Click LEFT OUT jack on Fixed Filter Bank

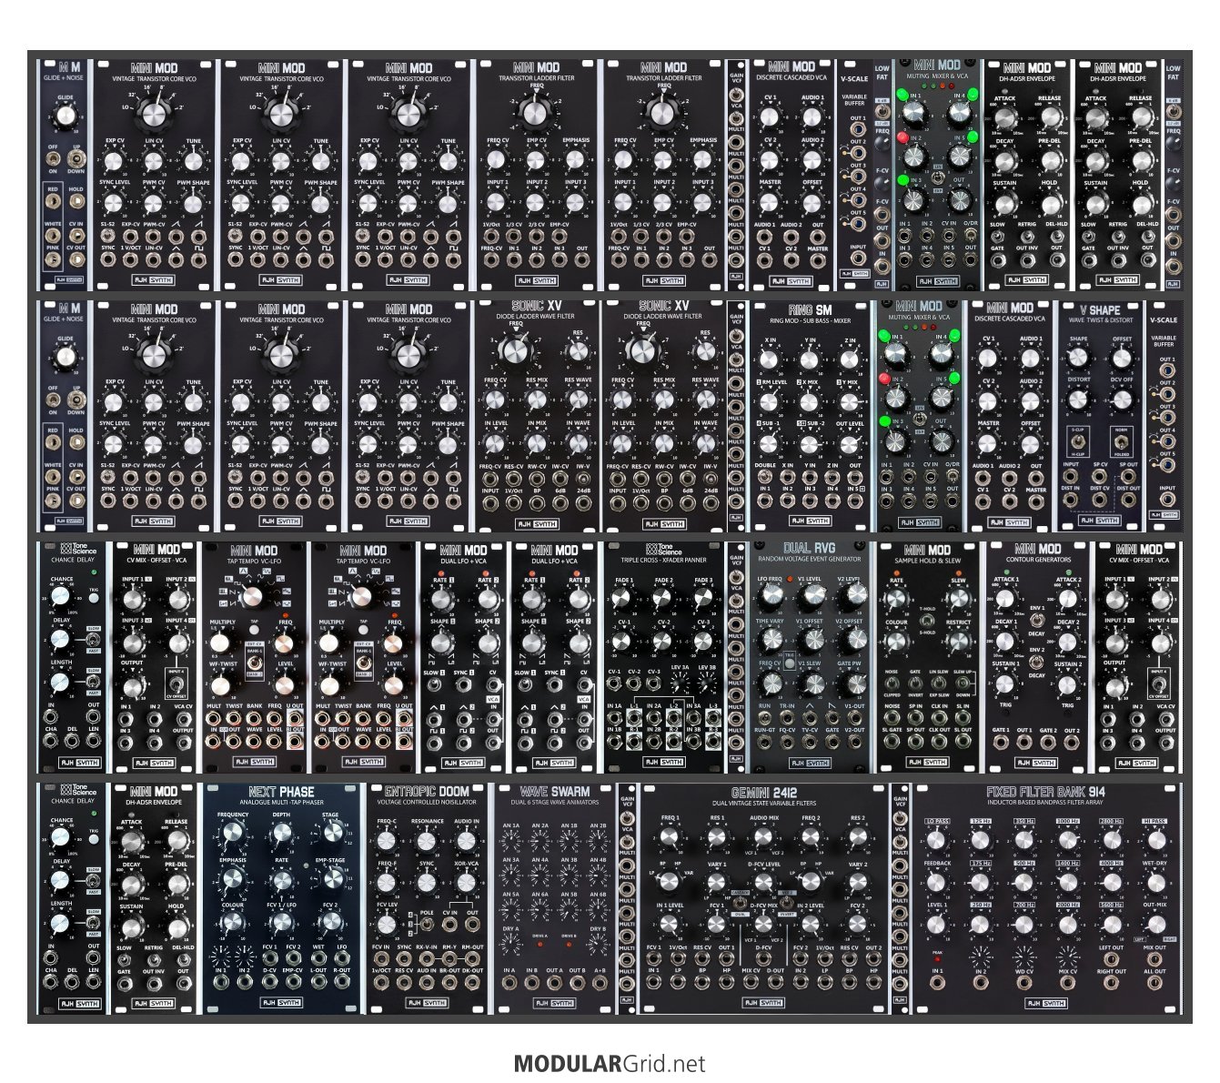pos(1111,958)
